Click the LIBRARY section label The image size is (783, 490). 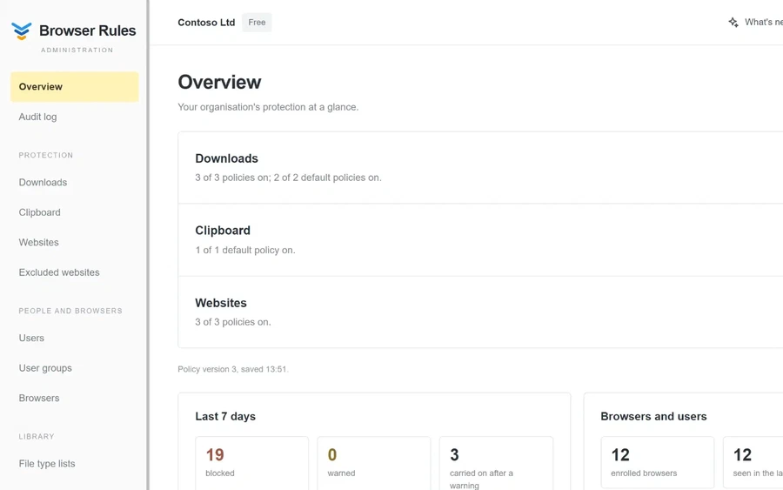click(37, 437)
